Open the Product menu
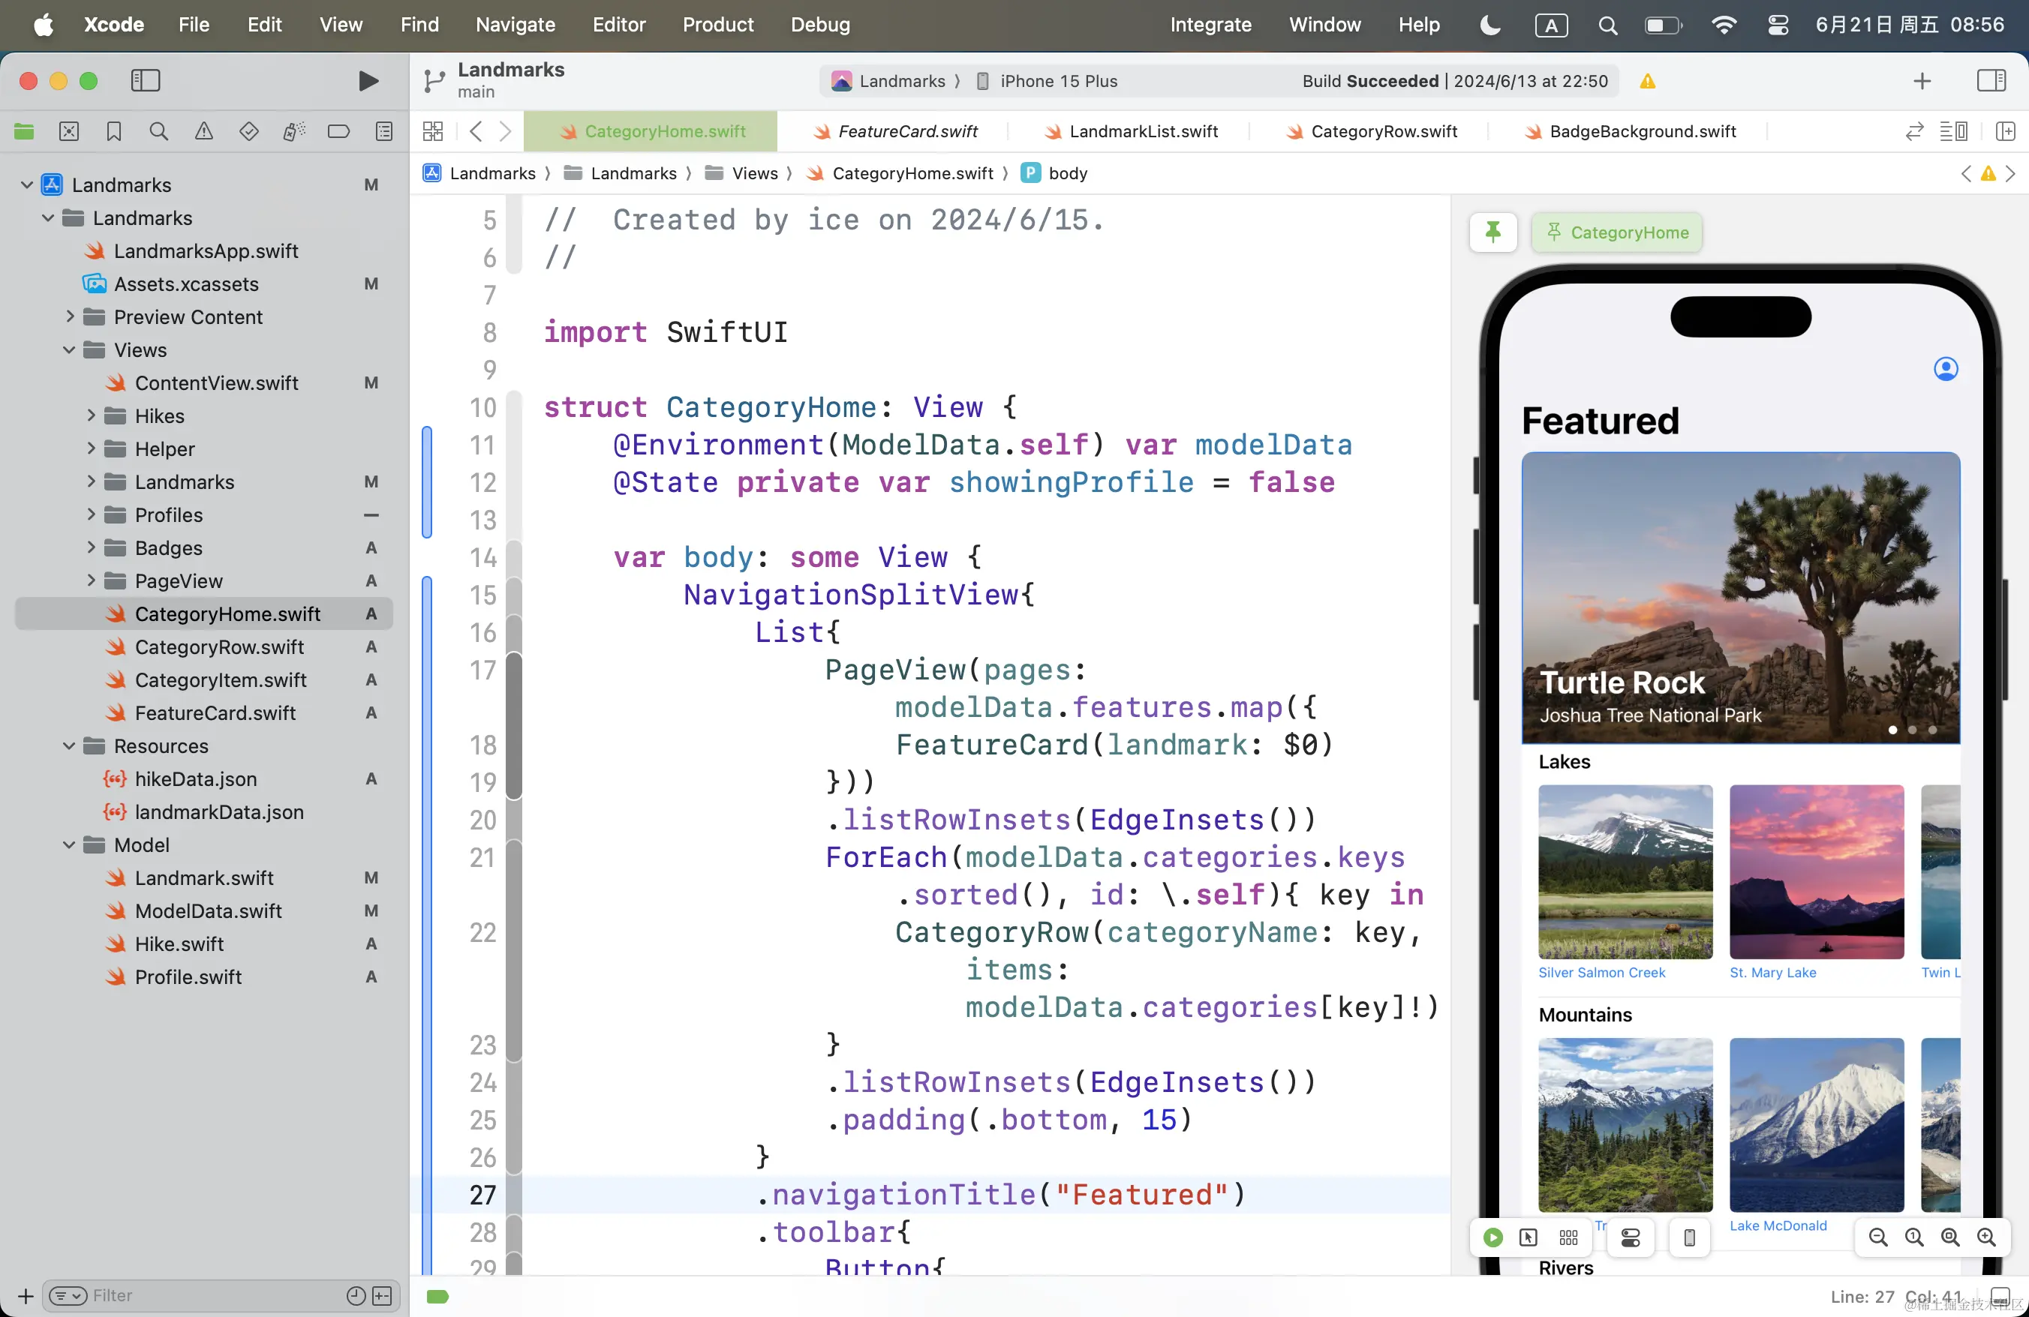Viewport: 2029px width, 1317px height. pos(717,25)
